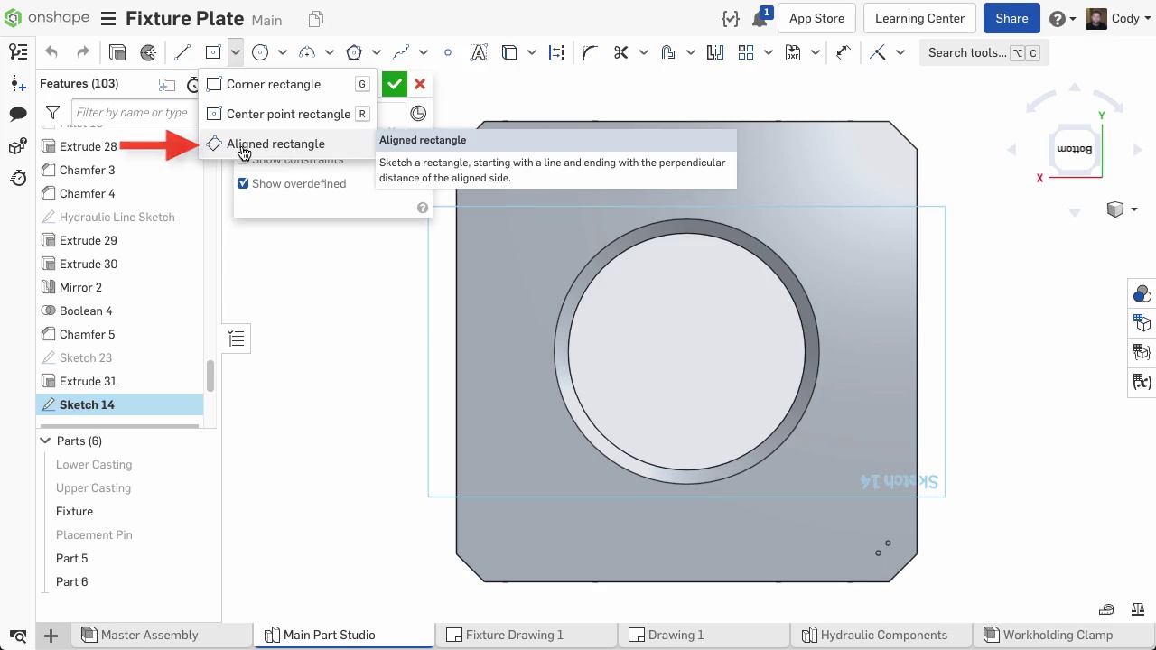Select the Spline sketch tool
This screenshot has height=650, width=1156.
click(x=401, y=52)
